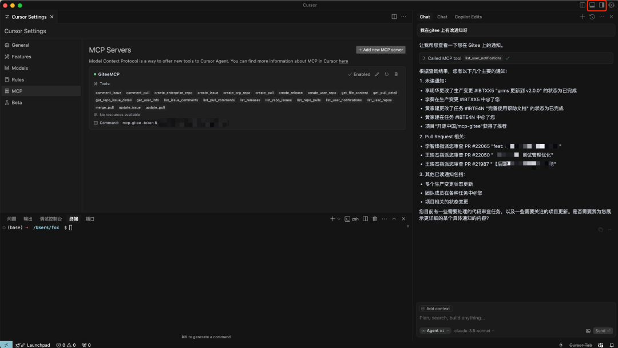Open the new terminal profile dropdown arrow

[x=339, y=219]
